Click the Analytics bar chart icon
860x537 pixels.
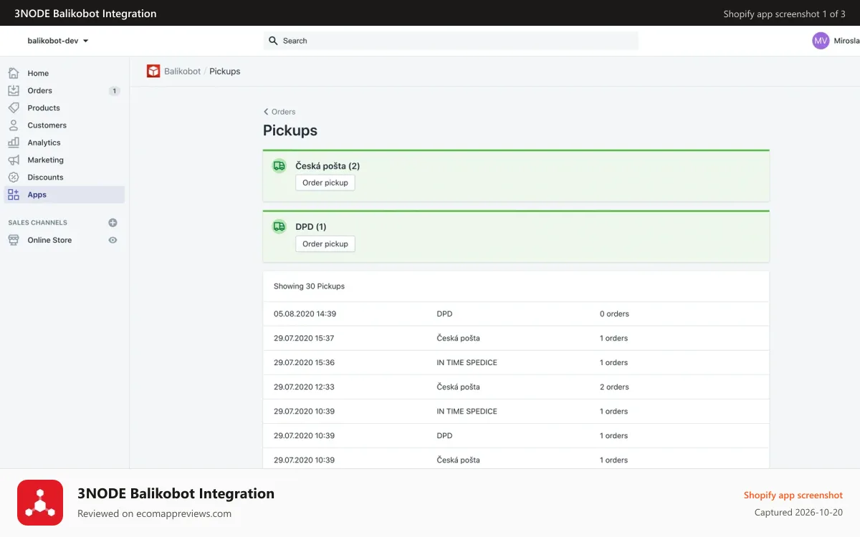click(14, 142)
